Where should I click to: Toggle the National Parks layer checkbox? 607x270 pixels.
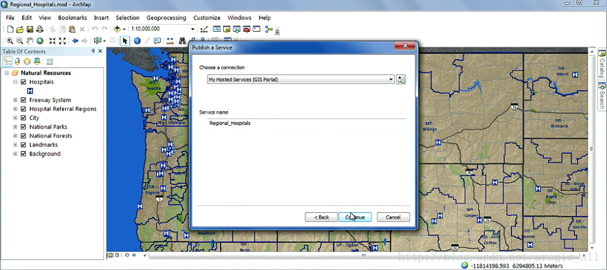23,127
